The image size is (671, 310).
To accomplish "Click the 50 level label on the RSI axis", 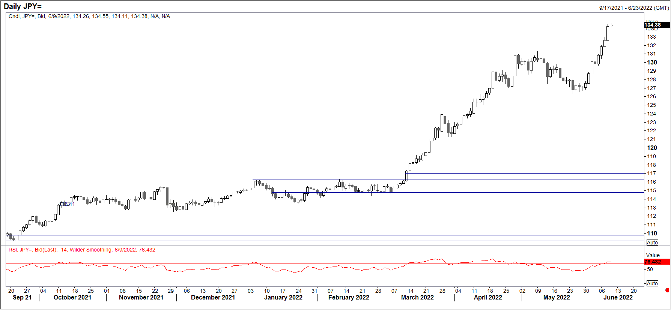I will (650, 269).
